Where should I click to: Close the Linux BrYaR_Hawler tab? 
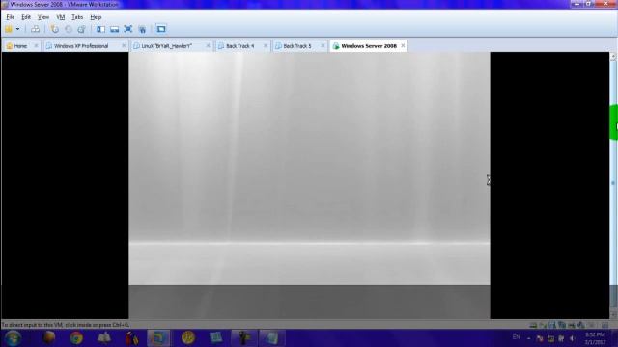coord(209,46)
